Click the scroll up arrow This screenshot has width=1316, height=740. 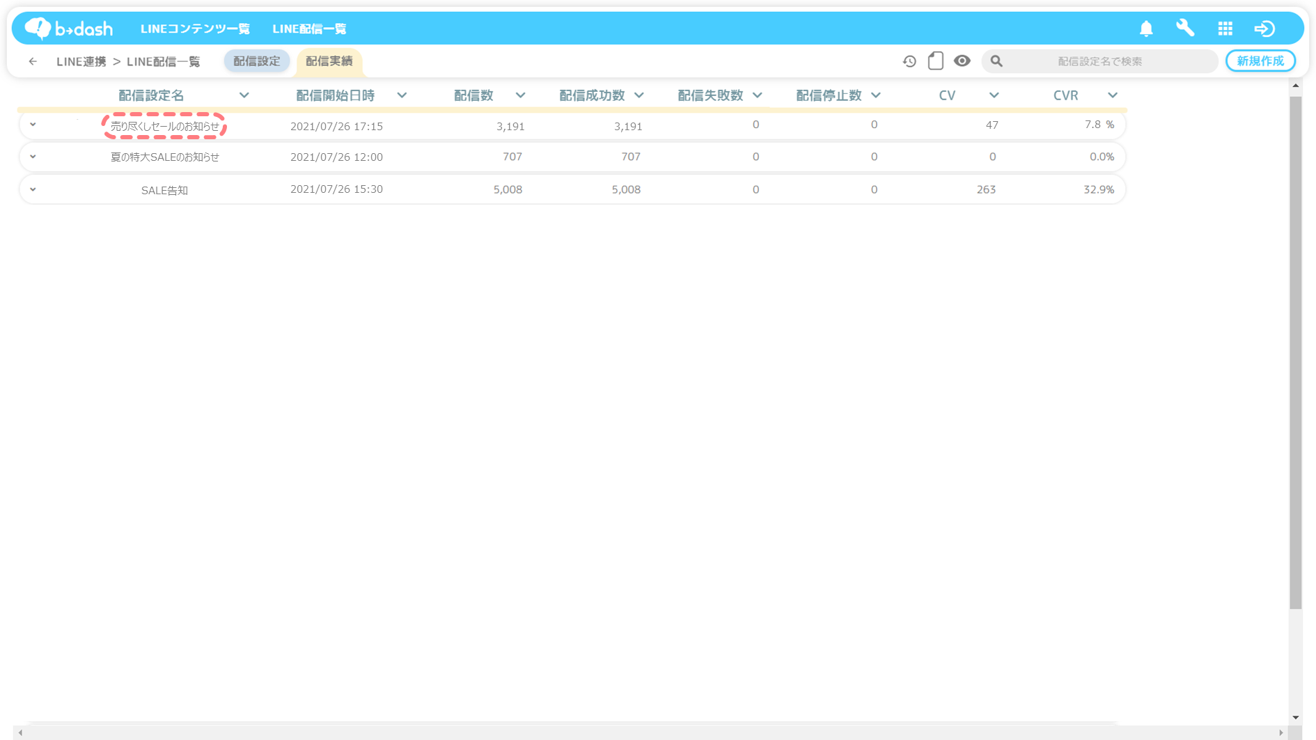pyautogui.click(x=1295, y=86)
